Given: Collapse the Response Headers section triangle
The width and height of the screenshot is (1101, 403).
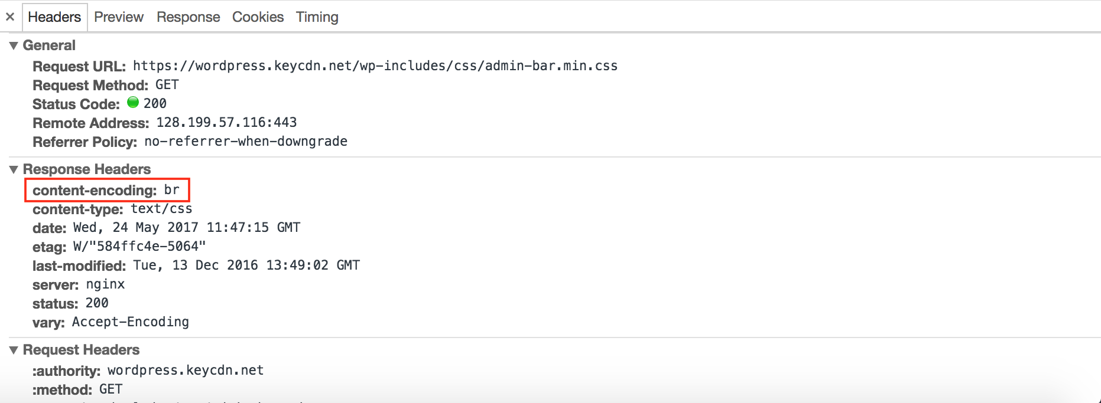Looking at the screenshot, I should (x=14, y=169).
